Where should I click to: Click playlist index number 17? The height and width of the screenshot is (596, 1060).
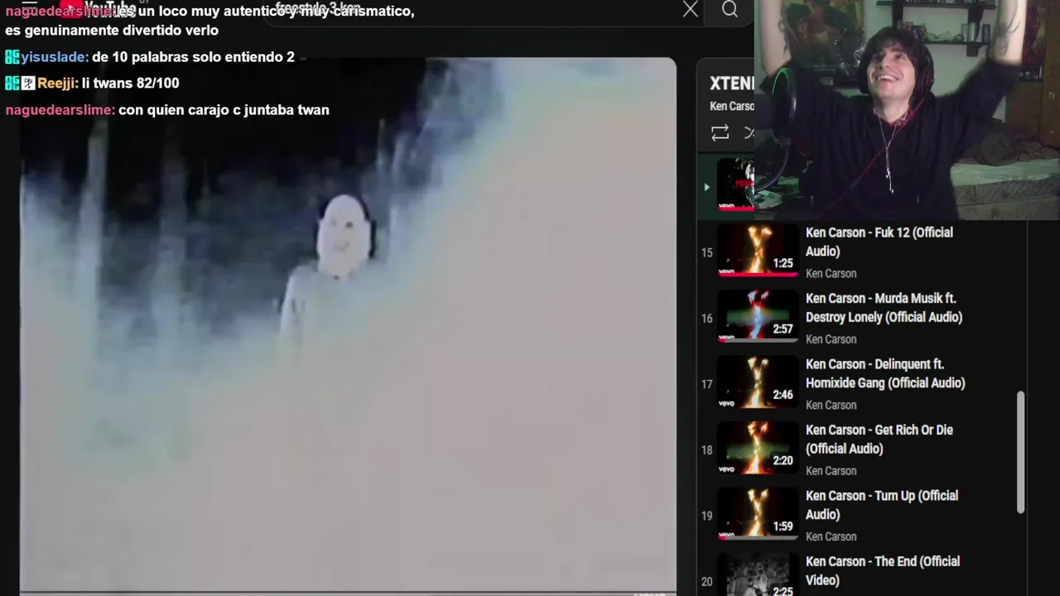706,384
